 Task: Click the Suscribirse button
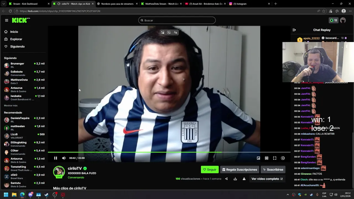click(x=273, y=170)
